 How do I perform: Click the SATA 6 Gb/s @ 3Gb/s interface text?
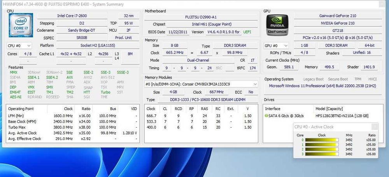click(286, 116)
